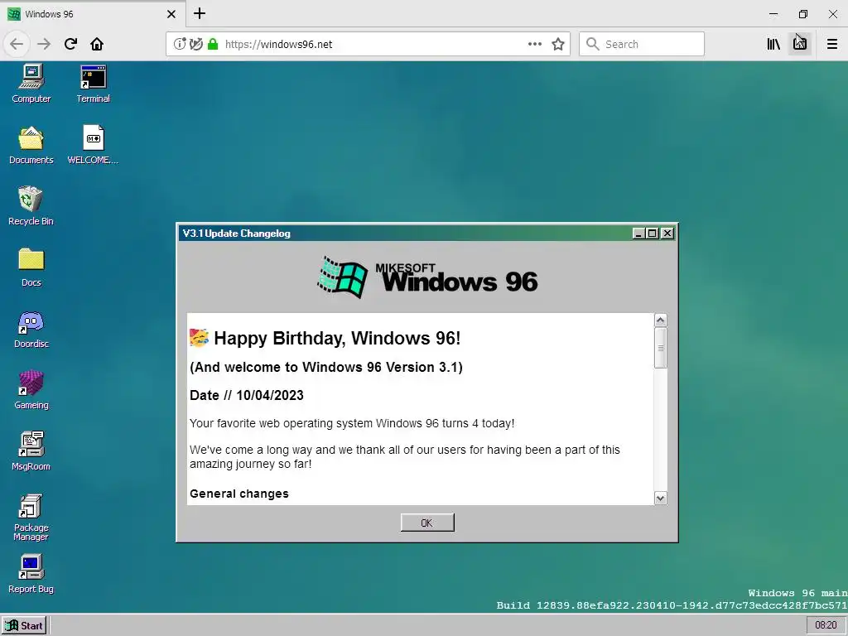Viewport: 848px width, 636px height.
Task: Click the browser Search field
Action: click(x=642, y=44)
